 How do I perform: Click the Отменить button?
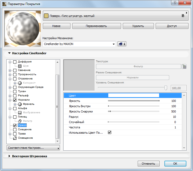[x=149, y=164]
